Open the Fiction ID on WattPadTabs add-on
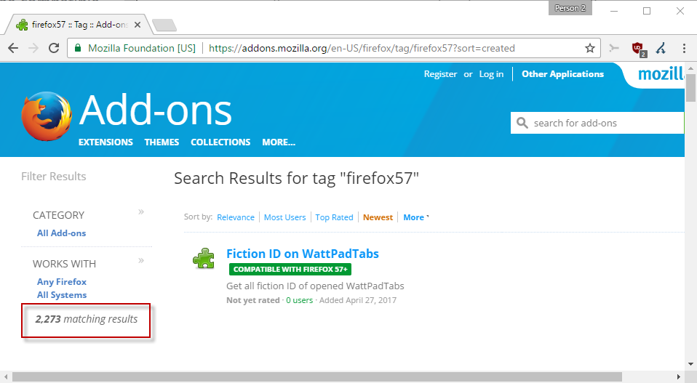This screenshot has height=383, width=697. tap(303, 254)
